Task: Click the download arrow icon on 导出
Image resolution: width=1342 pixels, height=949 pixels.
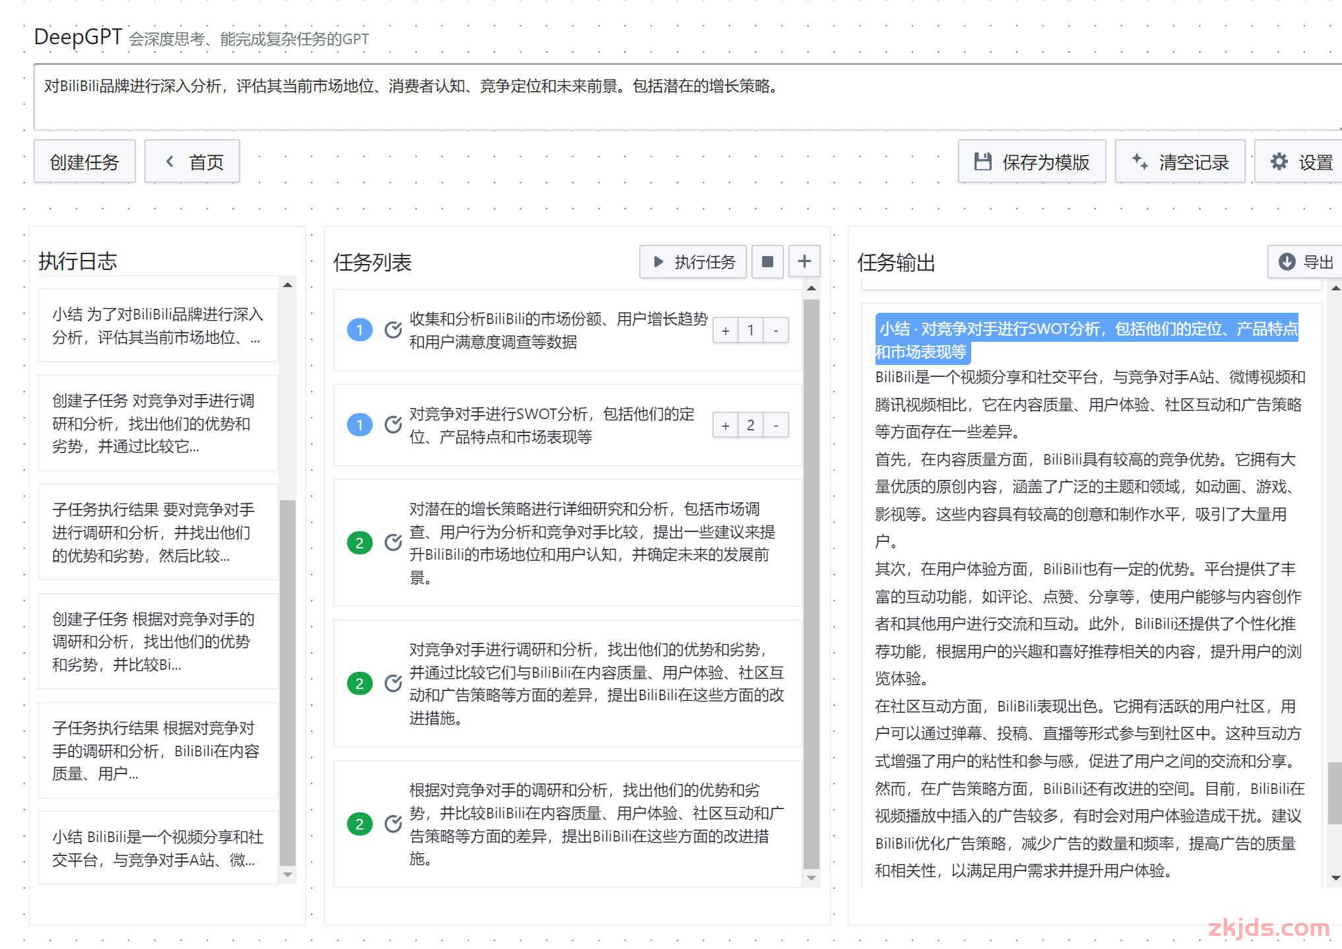Action: coord(1287,262)
